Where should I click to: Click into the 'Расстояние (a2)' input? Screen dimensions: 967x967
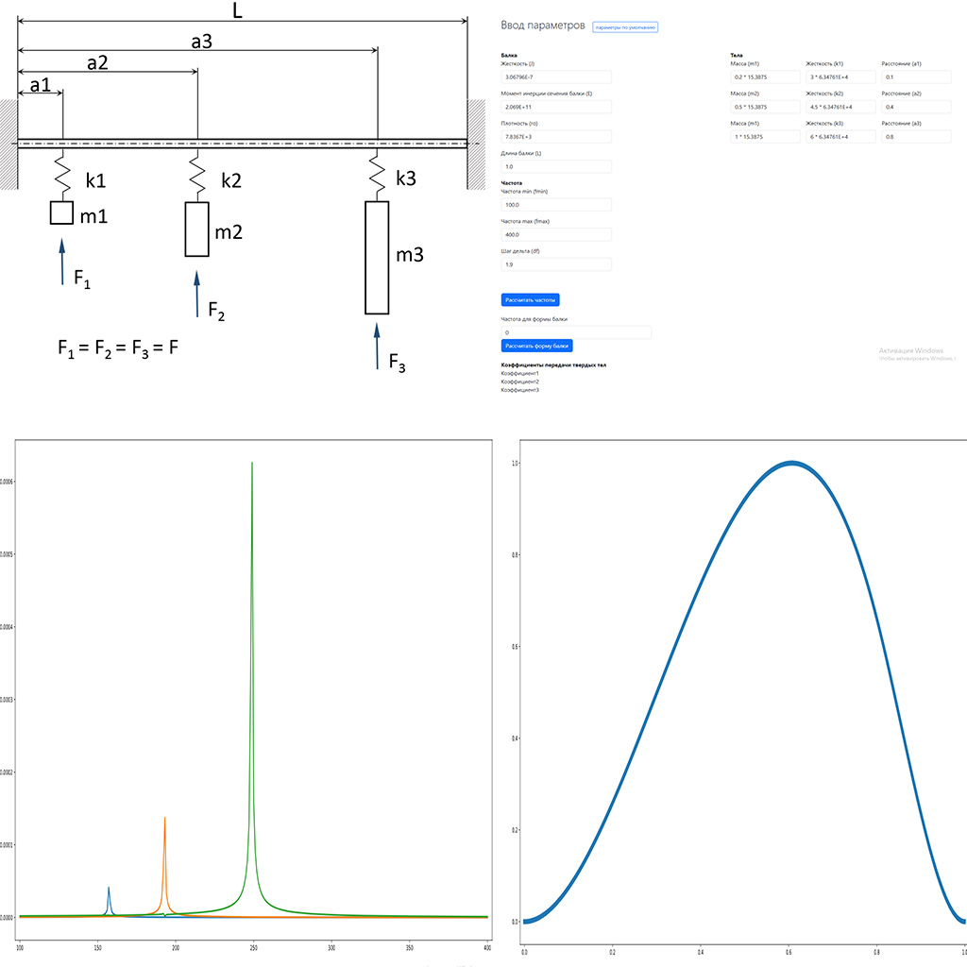913,107
